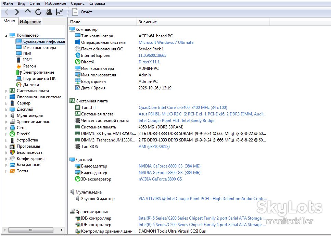This screenshot has width=331, height=236.
Task: Expand the Сеть tree node
Action: (6, 128)
